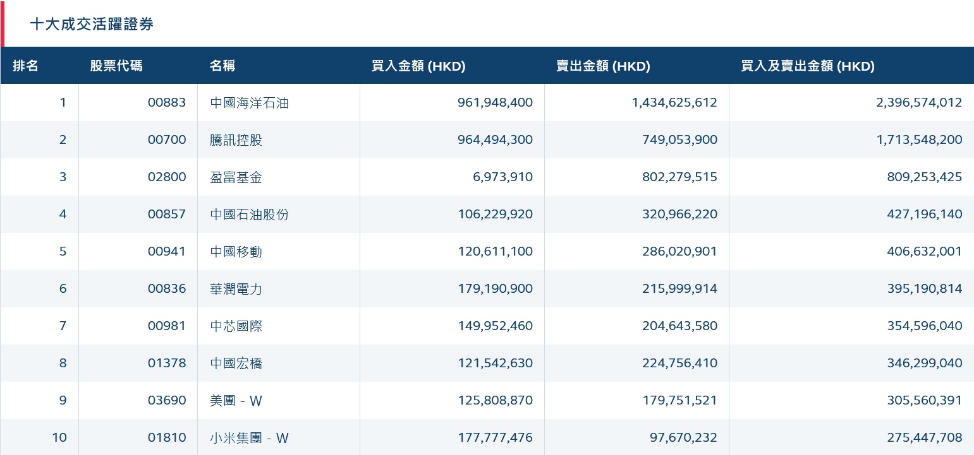Select stock code 00941

[167, 251]
